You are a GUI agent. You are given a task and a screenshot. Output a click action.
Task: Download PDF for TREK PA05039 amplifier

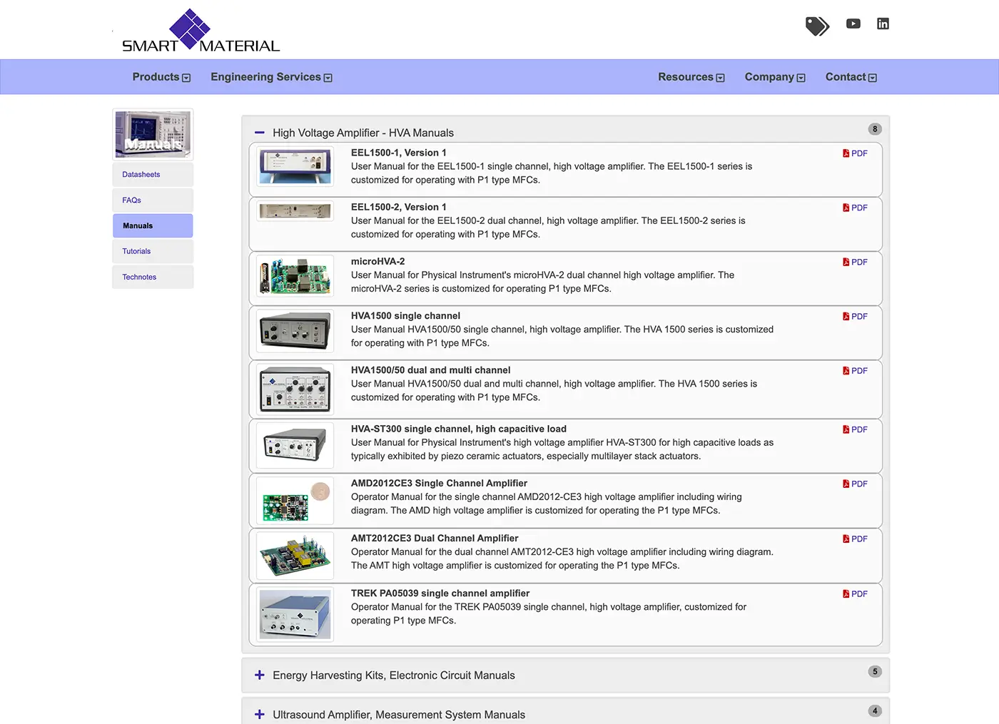pos(855,593)
